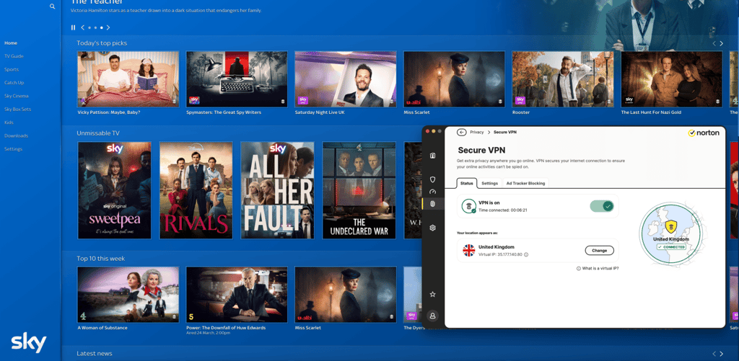Open Downloads in Sky sidebar
The height and width of the screenshot is (361, 739).
pyautogui.click(x=16, y=135)
